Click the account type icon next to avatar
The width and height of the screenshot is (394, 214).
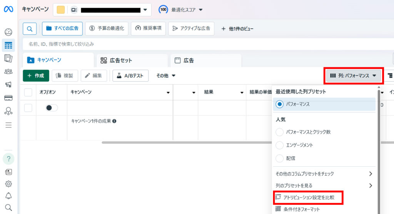click(74, 10)
